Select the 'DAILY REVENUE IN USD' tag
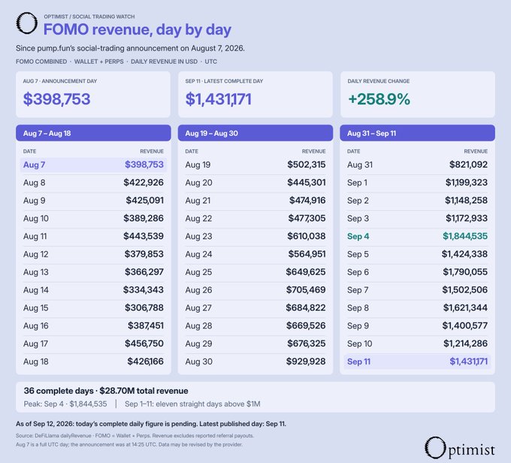511x463 pixels. click(164, 62)
